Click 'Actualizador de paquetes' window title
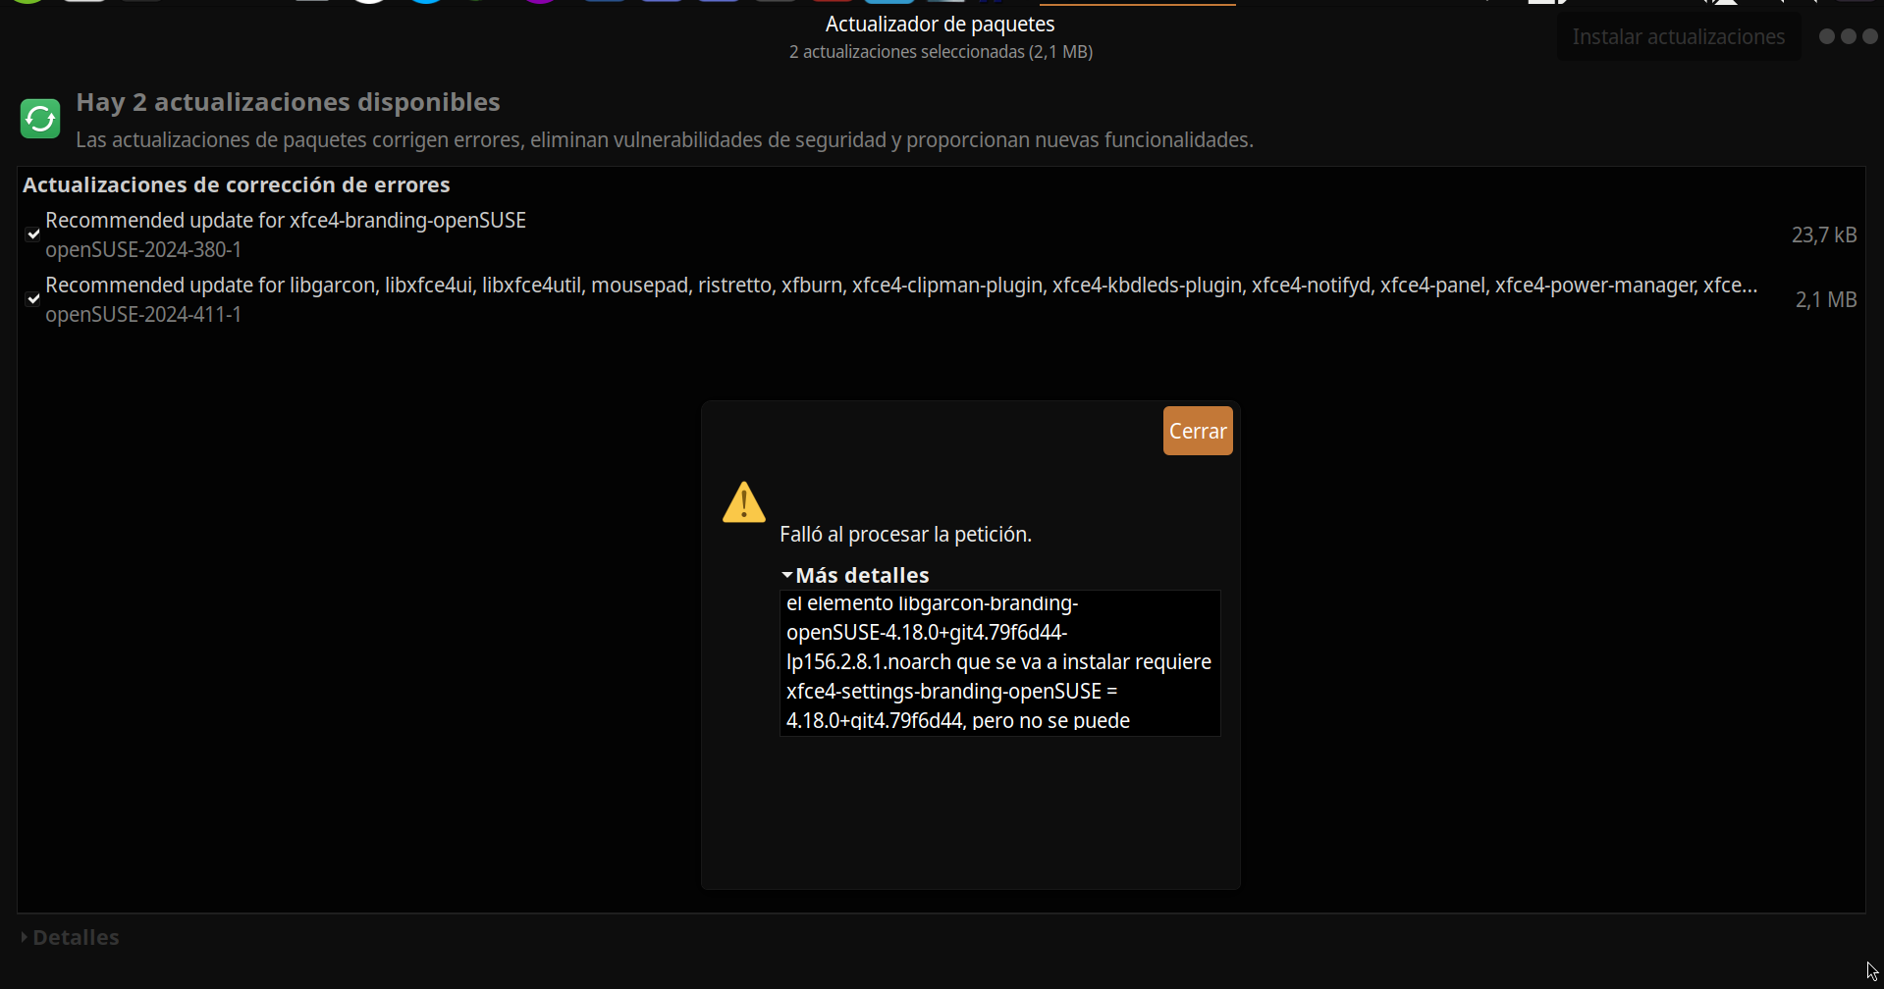Screen dimensions: 1884x989 click(x=941, y=25)
